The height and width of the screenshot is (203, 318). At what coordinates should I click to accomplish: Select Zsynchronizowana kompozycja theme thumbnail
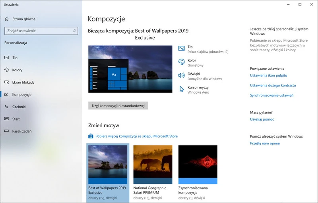coord(198,164)
